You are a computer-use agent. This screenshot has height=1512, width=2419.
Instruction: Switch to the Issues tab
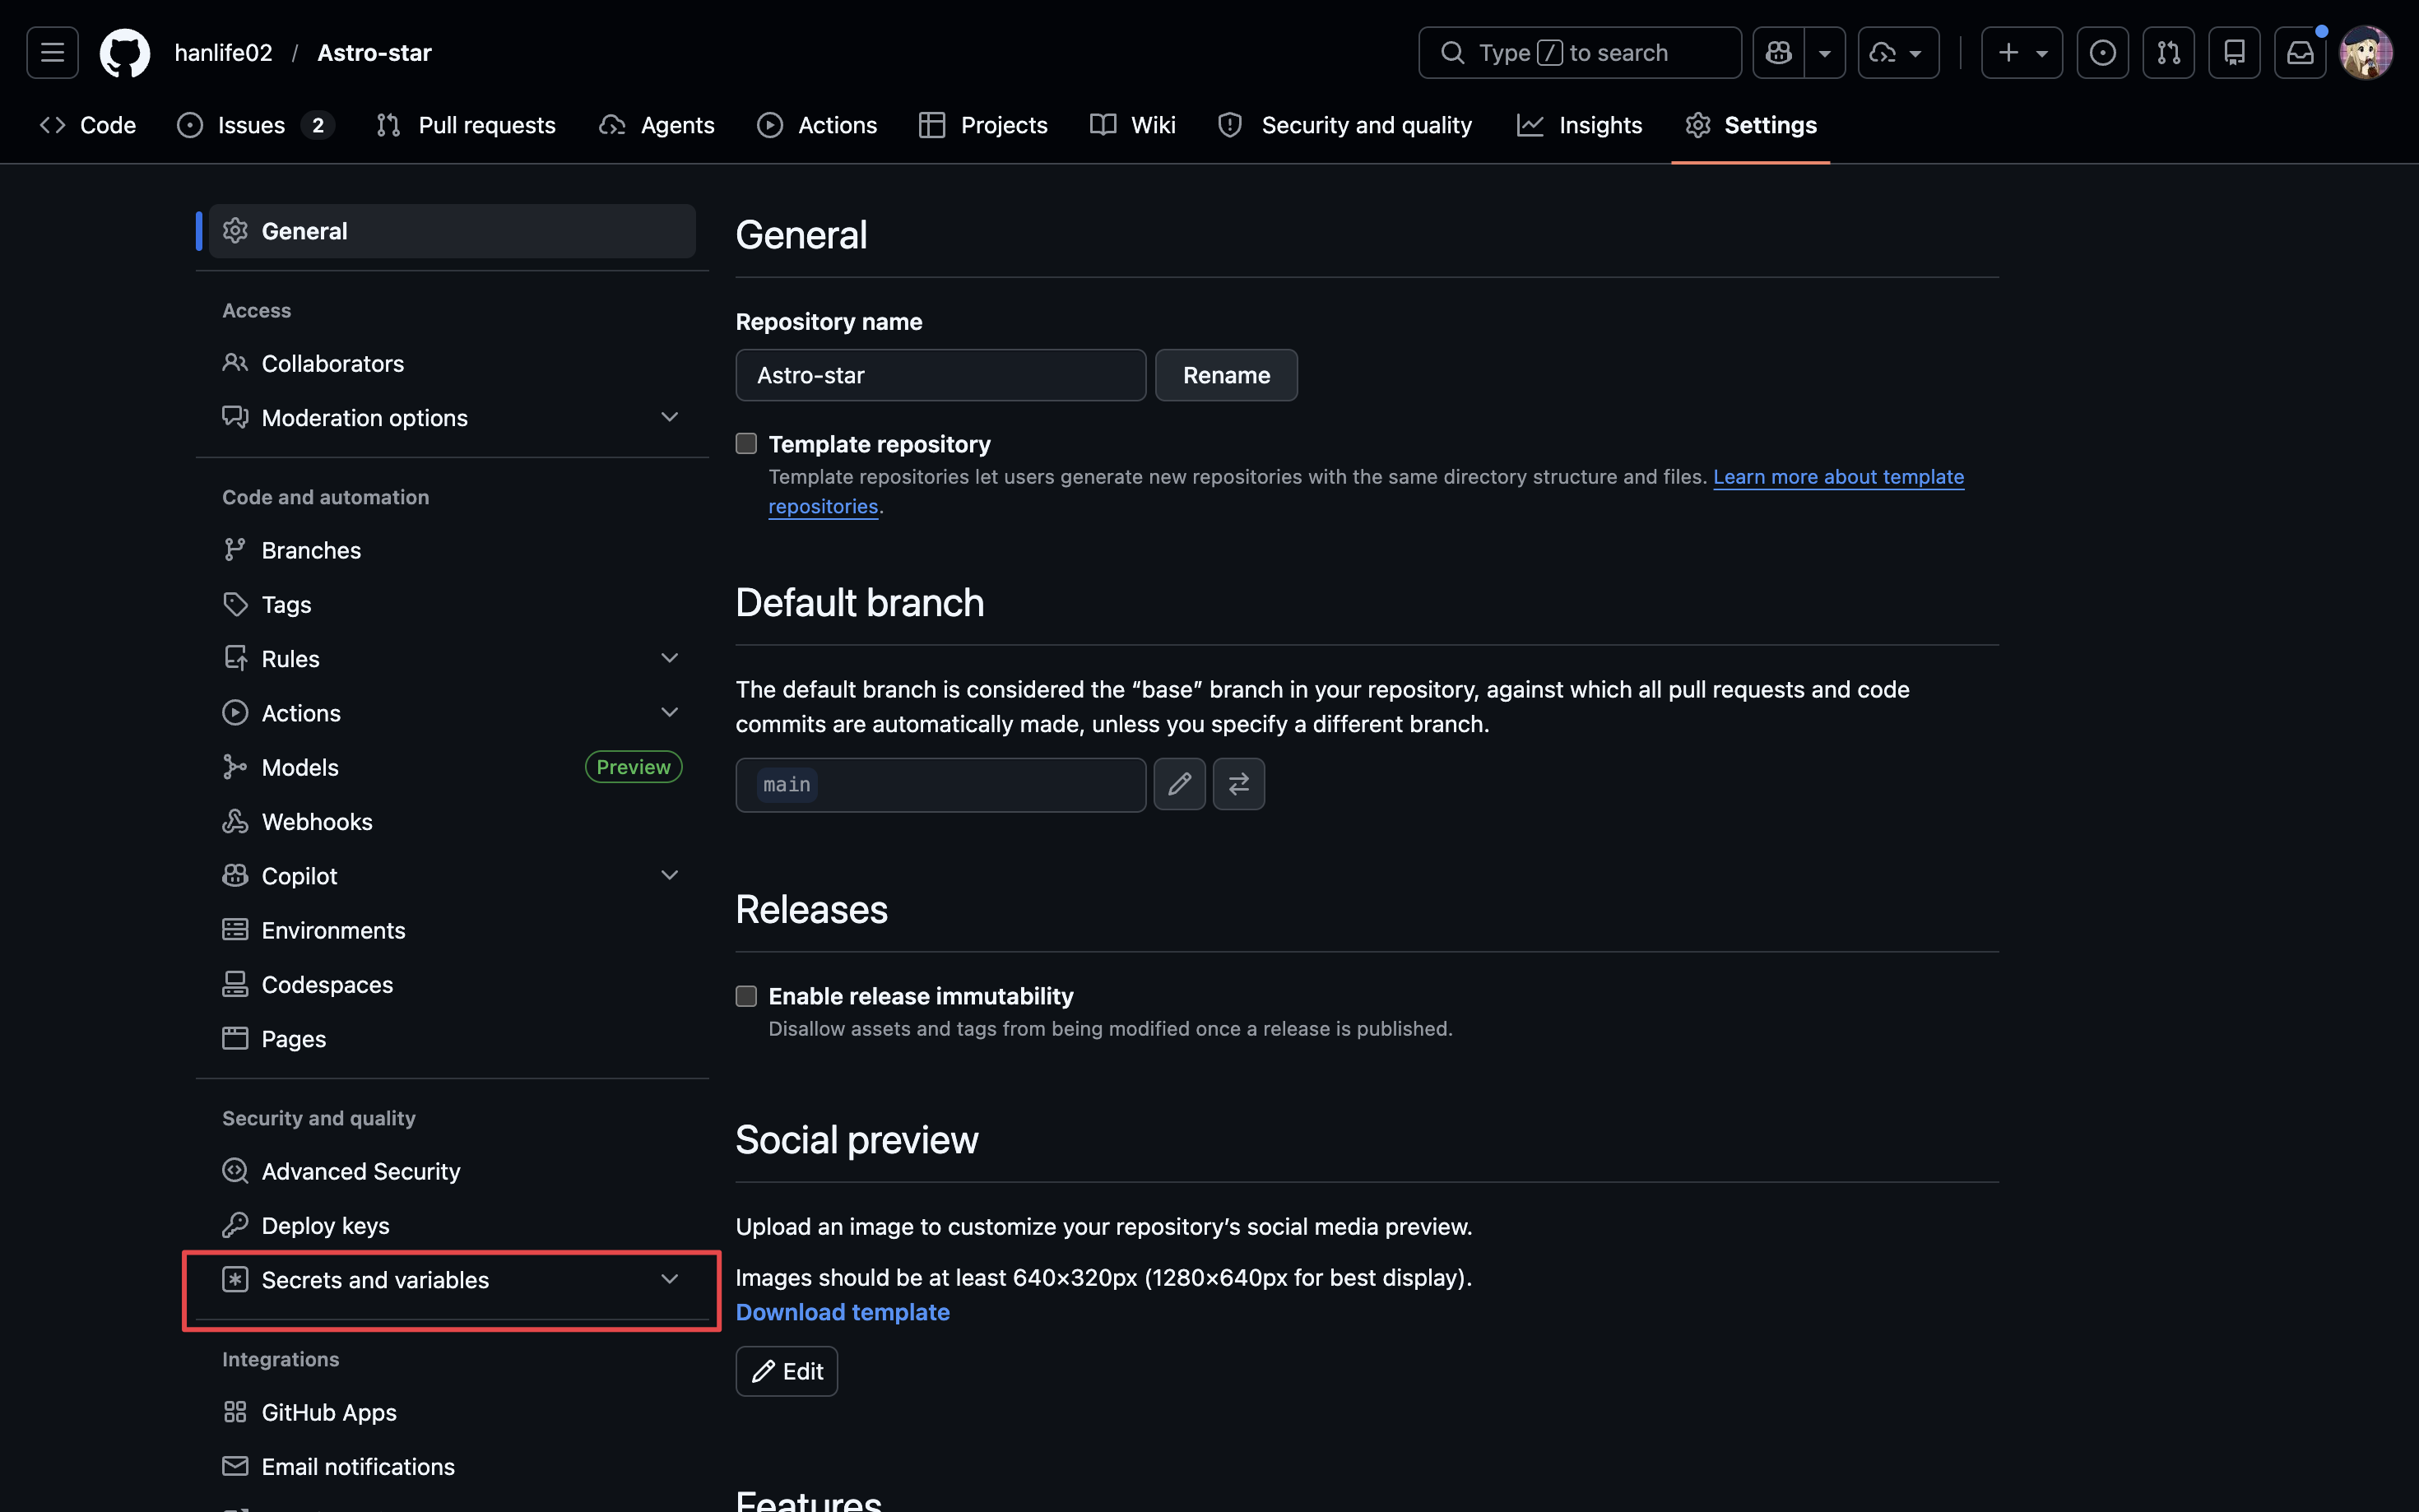[256, 125]
